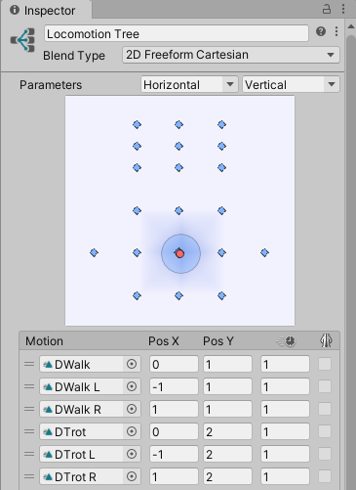Open the Horizontal parameter dropdown
356x490 pixels.
(x=189, y=84)
